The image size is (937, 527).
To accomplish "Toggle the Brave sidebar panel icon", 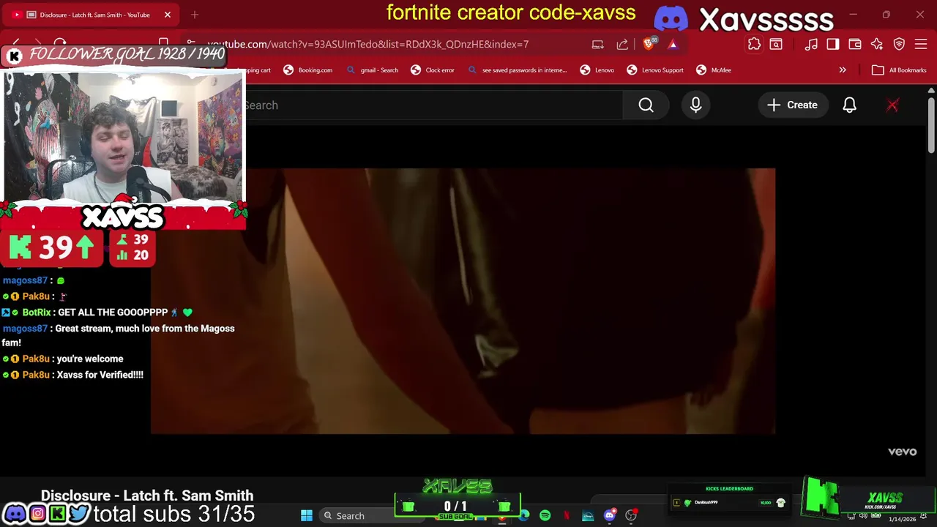I will click(x=833, y=45).
